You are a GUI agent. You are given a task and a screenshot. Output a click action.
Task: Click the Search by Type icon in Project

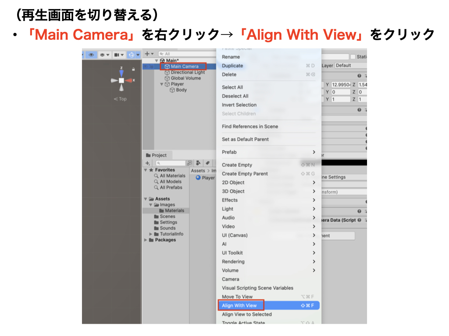pos(198,163)
